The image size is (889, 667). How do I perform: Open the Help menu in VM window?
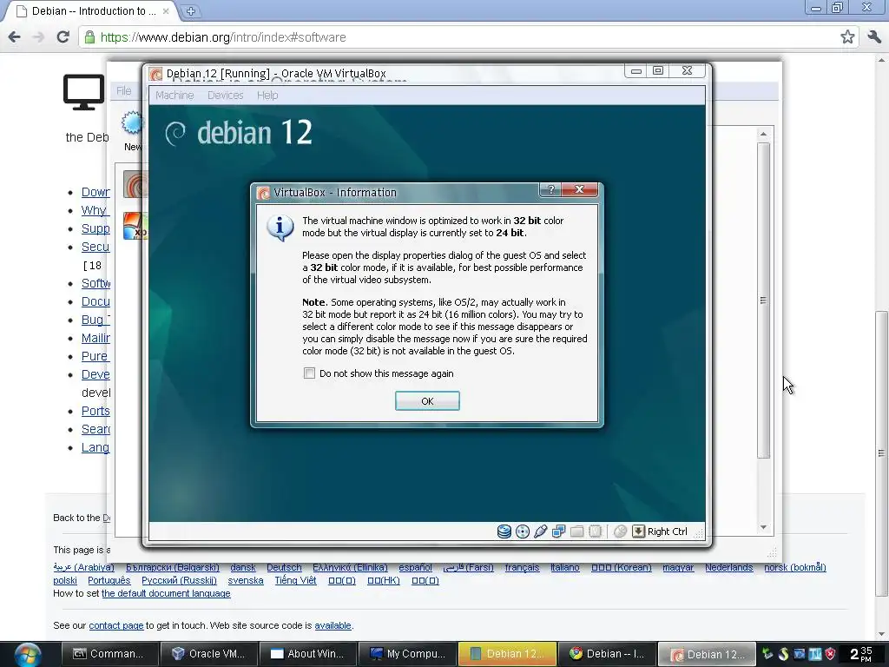pos(267,96)
